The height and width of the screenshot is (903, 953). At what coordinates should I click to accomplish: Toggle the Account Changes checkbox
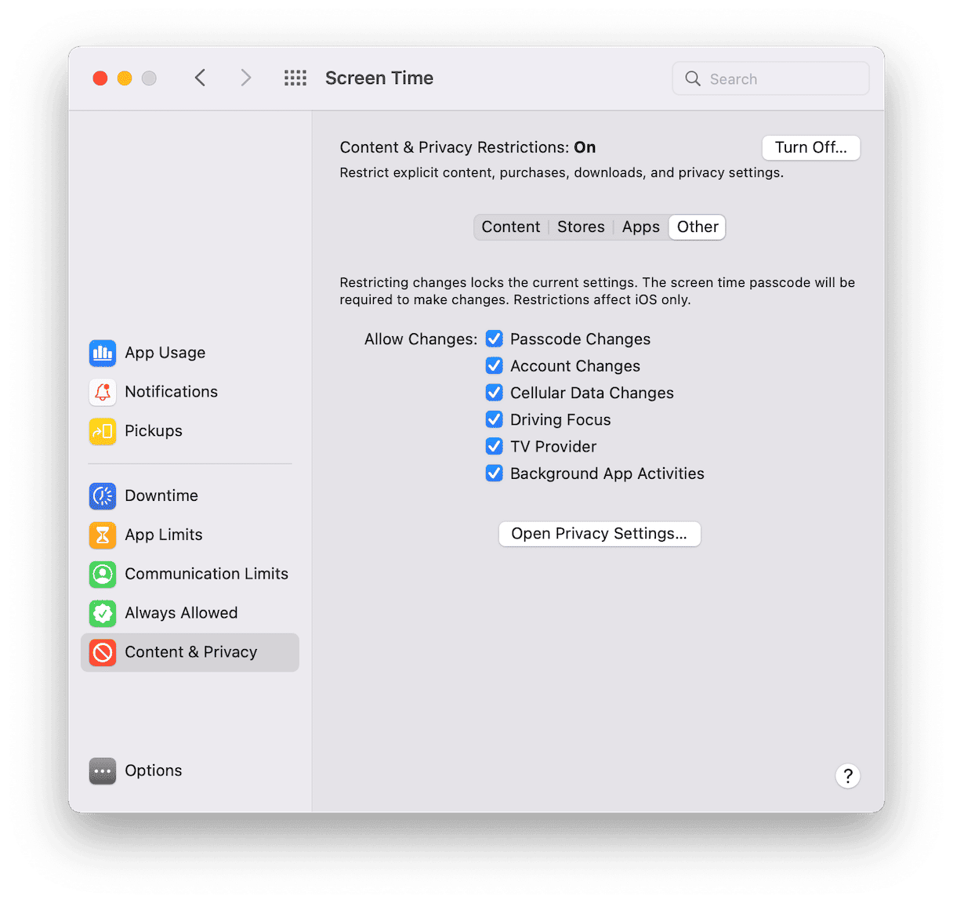(494, 366)
